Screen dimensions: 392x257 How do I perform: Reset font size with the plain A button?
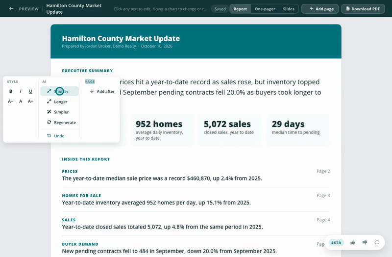[21, 102]
